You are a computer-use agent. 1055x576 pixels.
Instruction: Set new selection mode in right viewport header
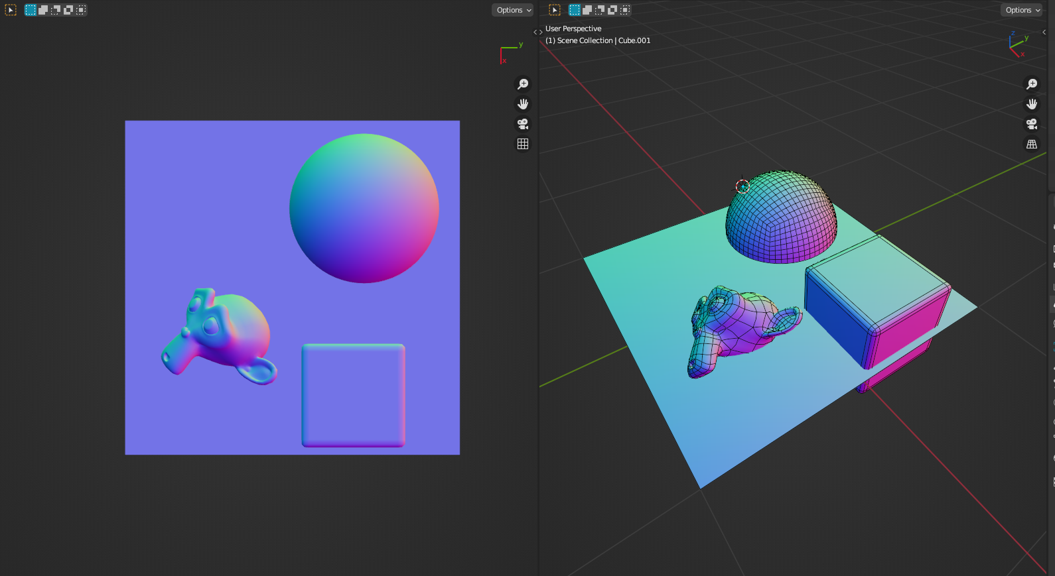575,10
